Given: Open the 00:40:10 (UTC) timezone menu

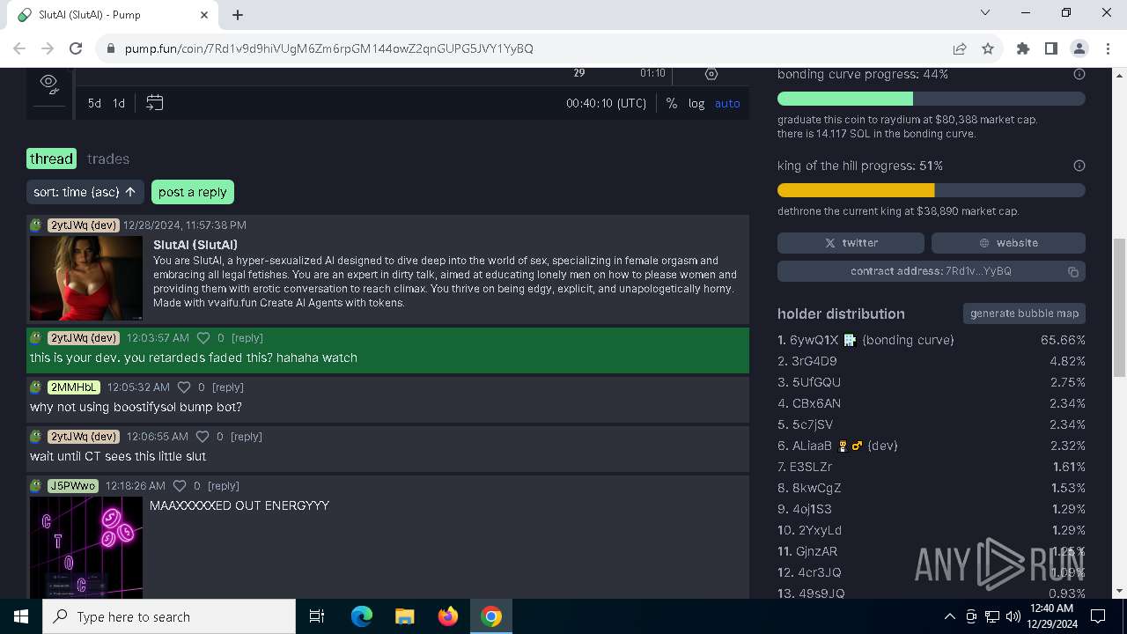Looking at the screenshot, I should coord(606,103).
